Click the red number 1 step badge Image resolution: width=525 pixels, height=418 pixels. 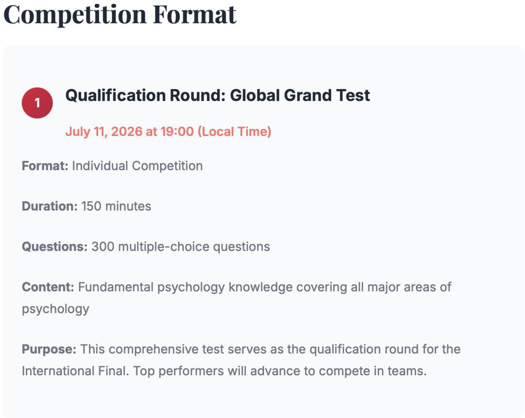coord(37,103)
